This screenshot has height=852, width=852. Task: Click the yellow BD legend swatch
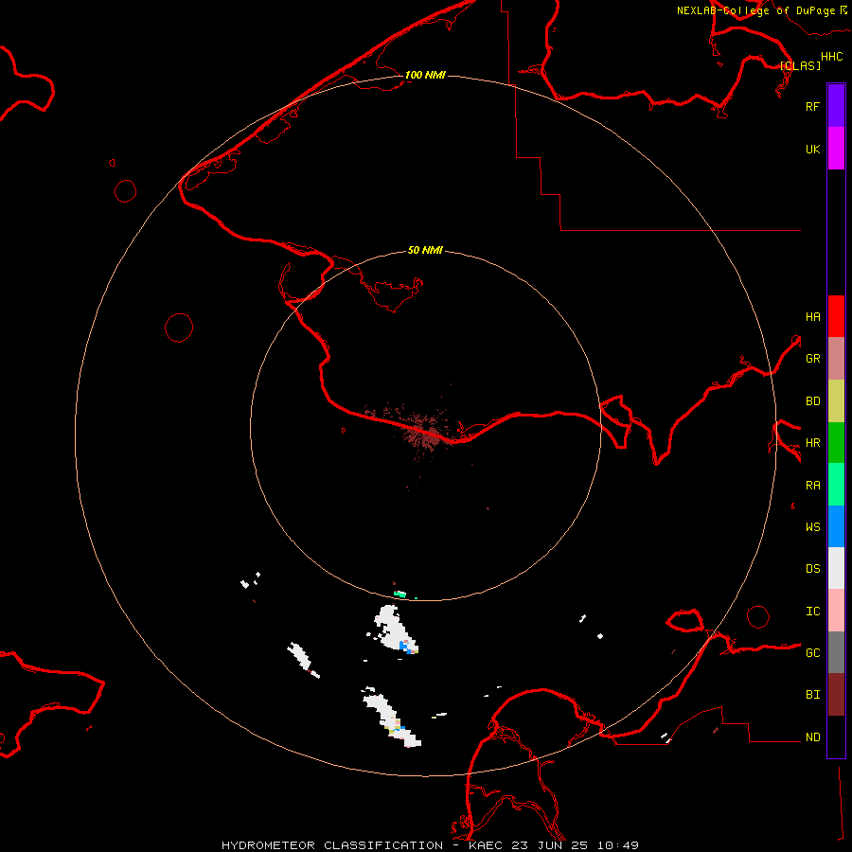[x=836, y=401]
